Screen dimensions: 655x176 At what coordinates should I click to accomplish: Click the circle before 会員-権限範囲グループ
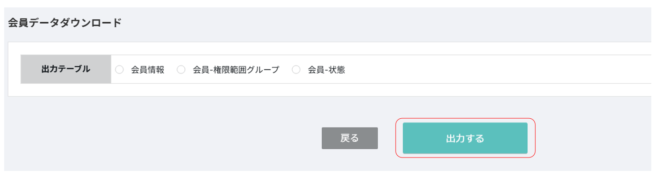coord(181,70)
